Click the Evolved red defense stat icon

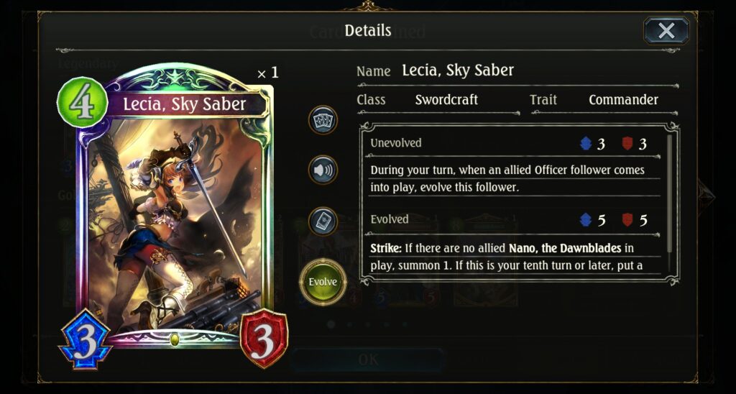click(x=627, y=220)
